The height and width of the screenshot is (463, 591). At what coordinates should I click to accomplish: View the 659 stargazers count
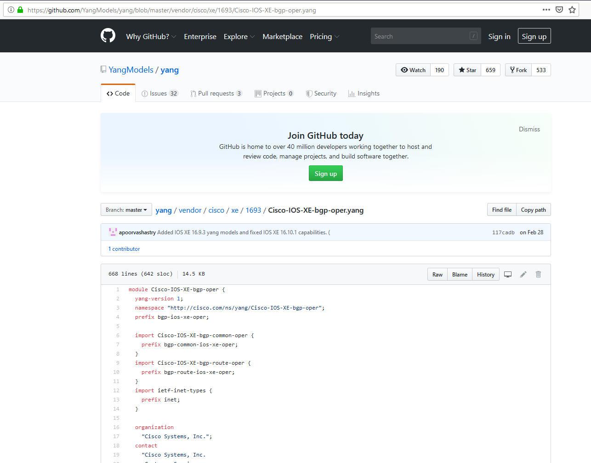[x=491, y=70]
